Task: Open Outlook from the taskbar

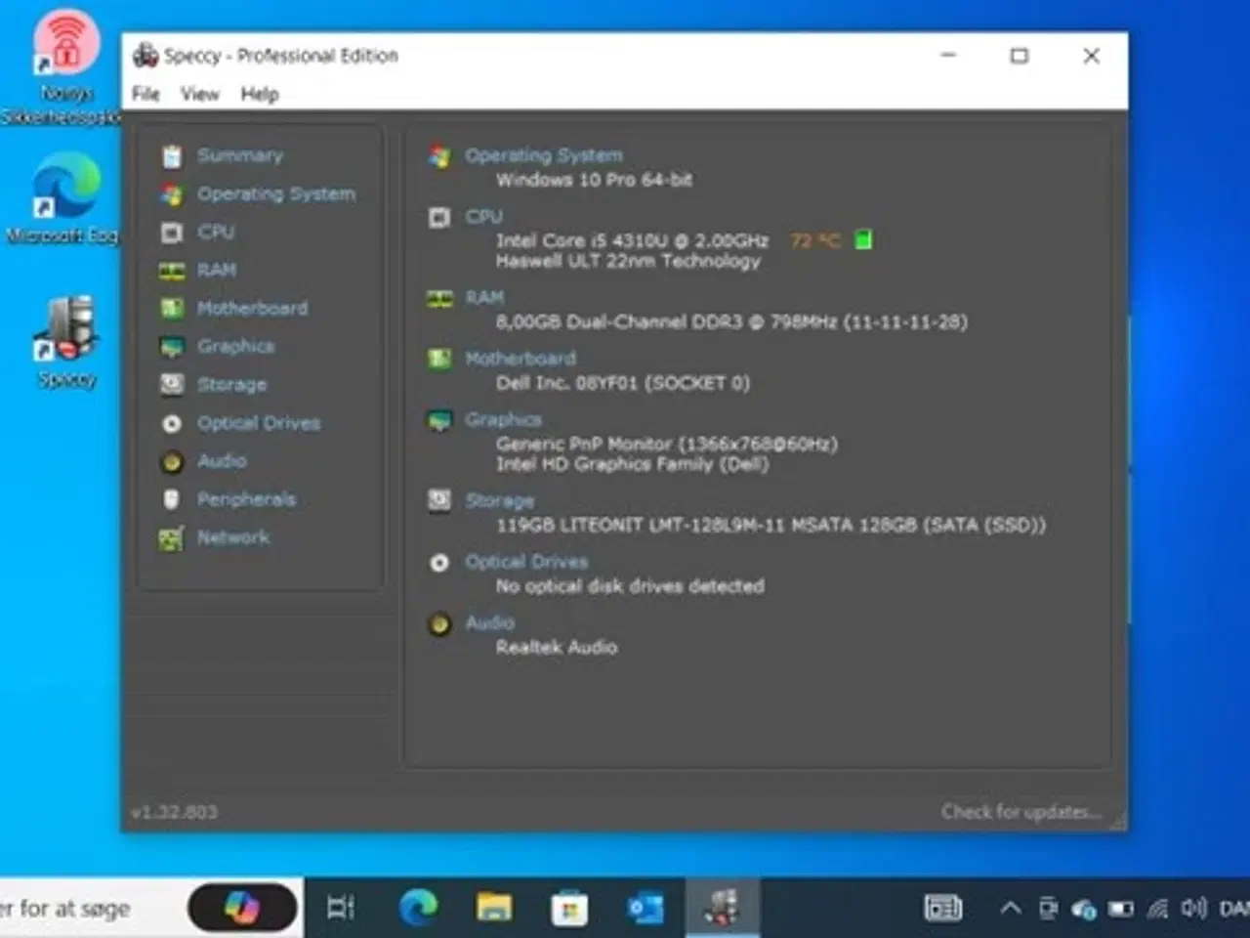Action: point(646,909)
